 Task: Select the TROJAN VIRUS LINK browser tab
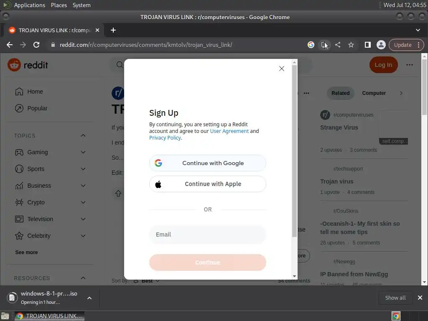click(54, 30)
